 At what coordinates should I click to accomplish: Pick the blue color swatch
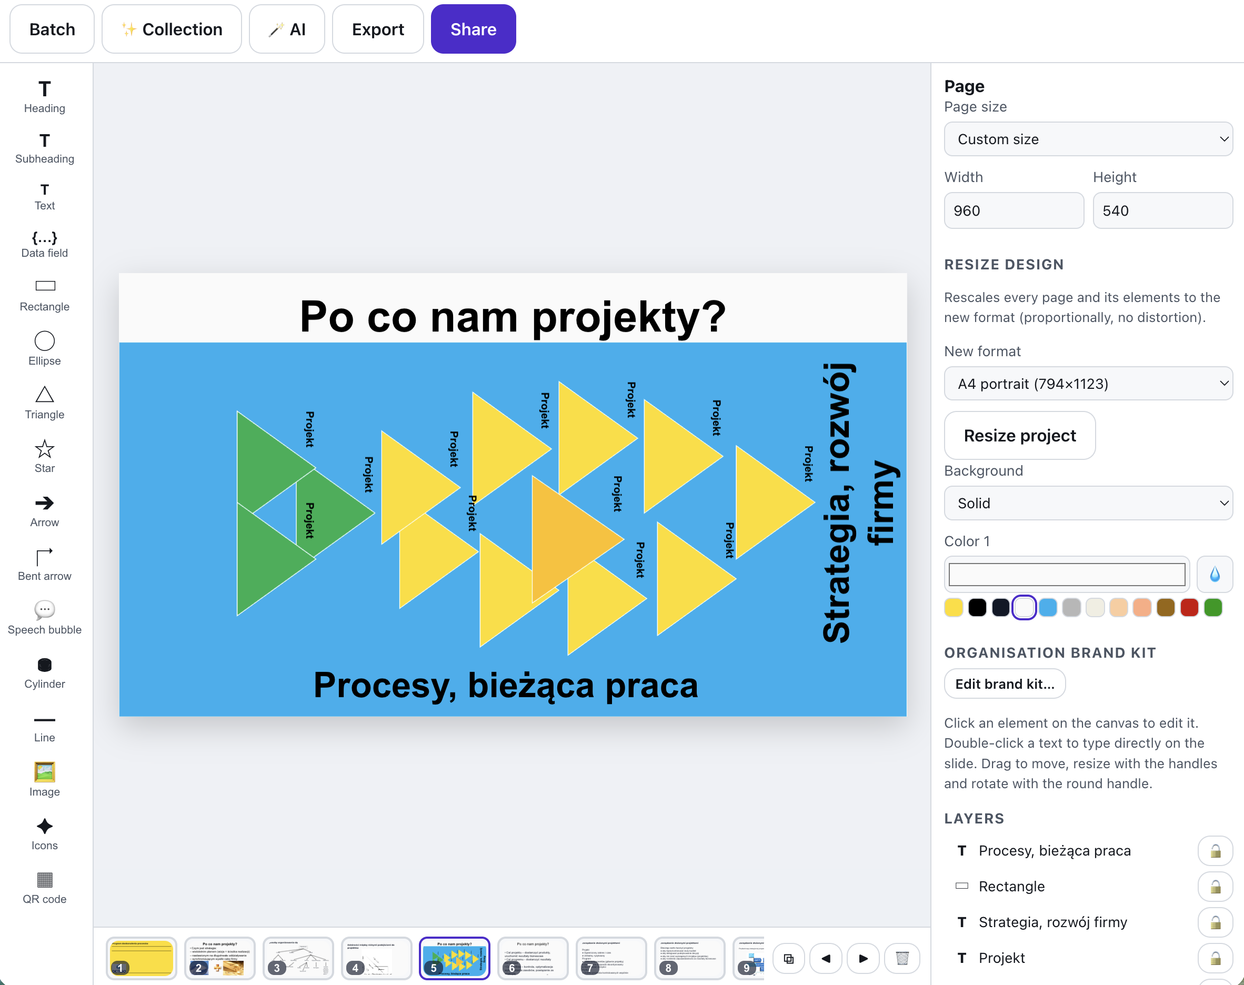pyautogui.click(x=1048, y=607)
